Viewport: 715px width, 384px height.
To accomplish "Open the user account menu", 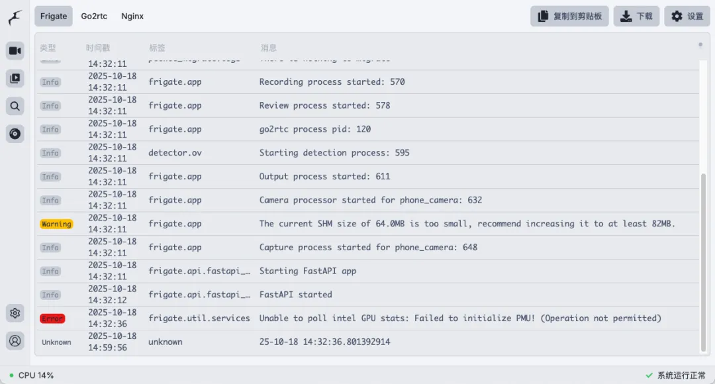I will (x=15, y=341).
